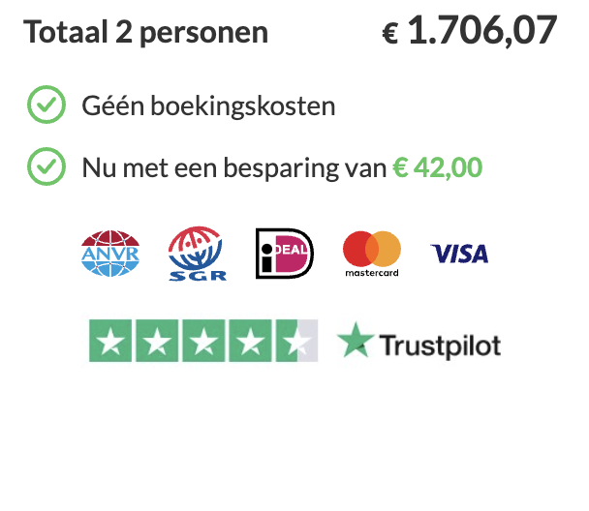Viewport: 589px width, 511px height.
Task: Click the "Nu met een besparing van" text
Action: 234,168
